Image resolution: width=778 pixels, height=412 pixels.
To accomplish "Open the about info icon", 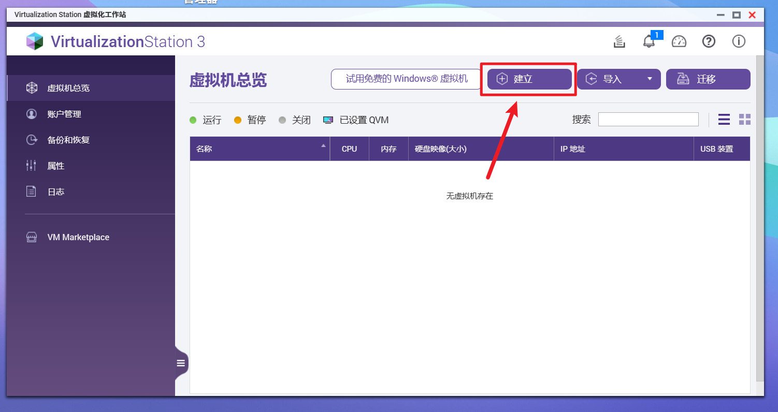I will point(739,41).
